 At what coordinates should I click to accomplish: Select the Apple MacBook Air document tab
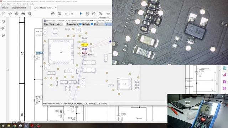[44, 8]
